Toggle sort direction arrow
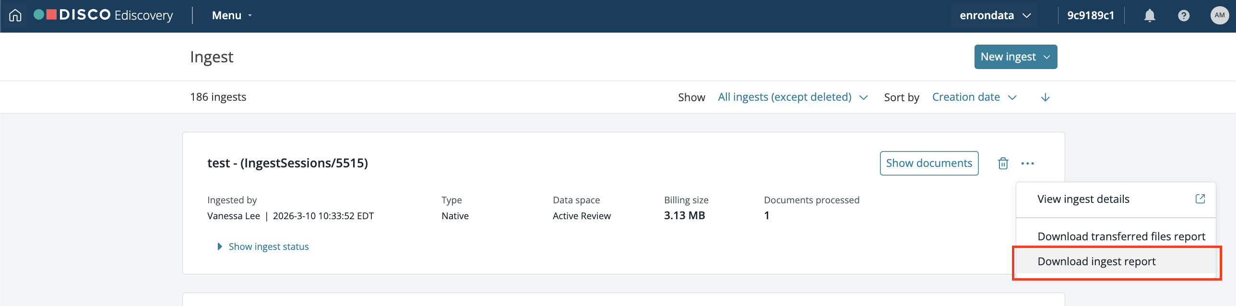1236x306 pixels. [1045, 97]
